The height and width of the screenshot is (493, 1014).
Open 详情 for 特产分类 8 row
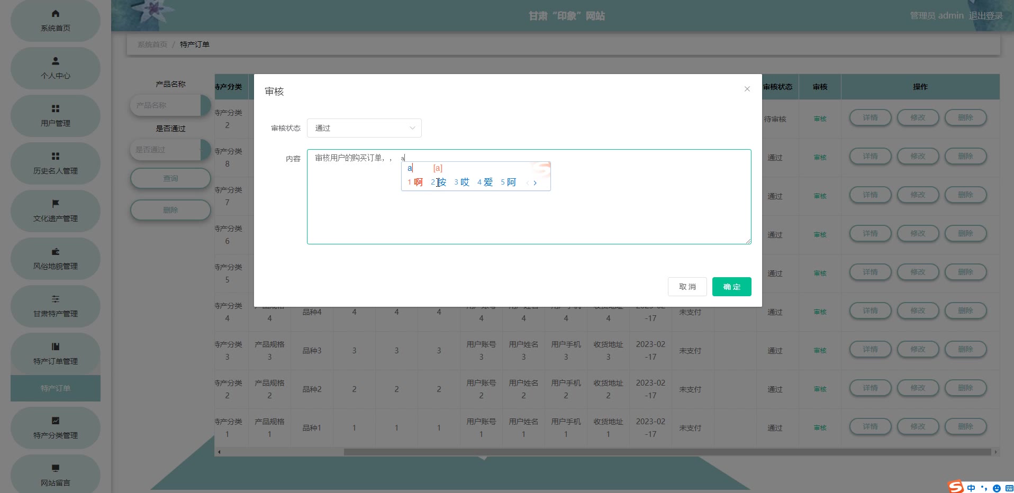[871, 157]
